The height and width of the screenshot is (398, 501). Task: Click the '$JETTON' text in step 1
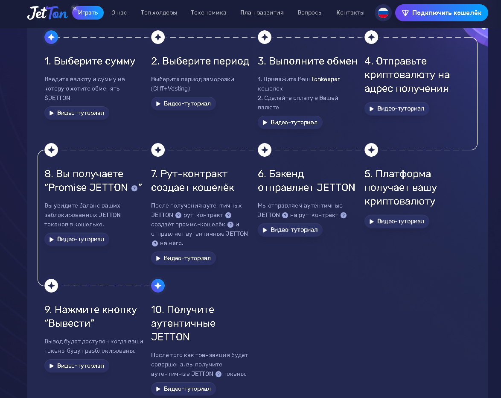(58, 98)
